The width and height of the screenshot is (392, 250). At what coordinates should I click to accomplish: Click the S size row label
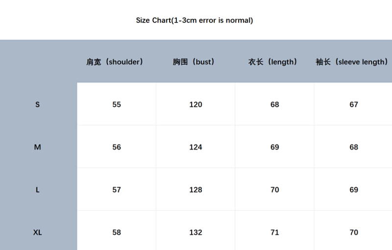click(x=38, y=104)
